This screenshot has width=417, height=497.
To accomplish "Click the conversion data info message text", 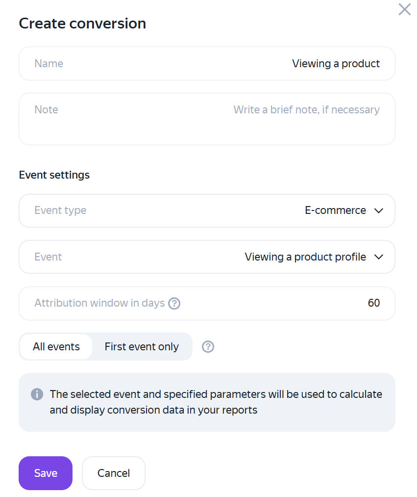I will pyautogui.click(x=216, y=402).
